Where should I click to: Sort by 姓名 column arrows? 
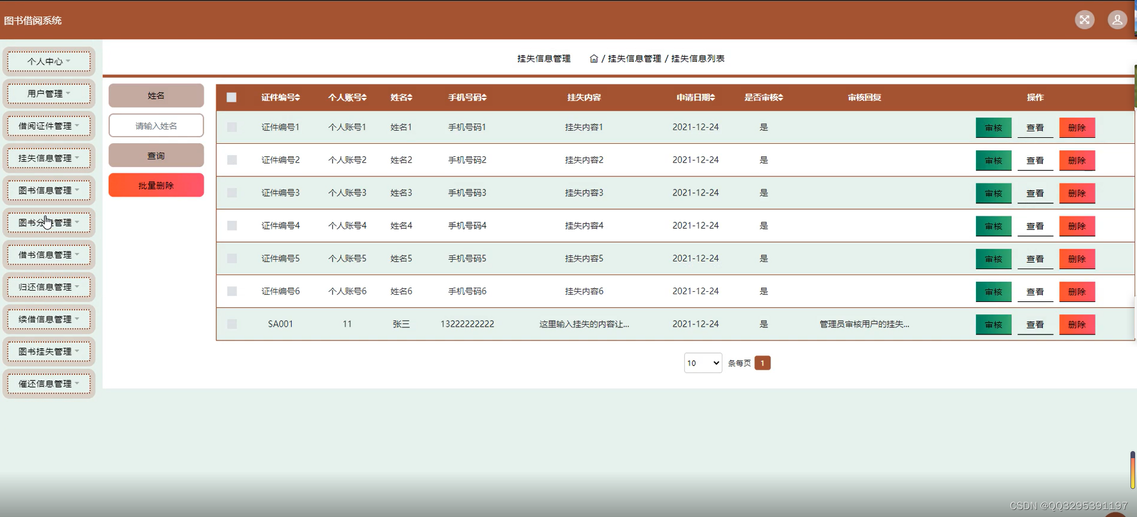410,97
